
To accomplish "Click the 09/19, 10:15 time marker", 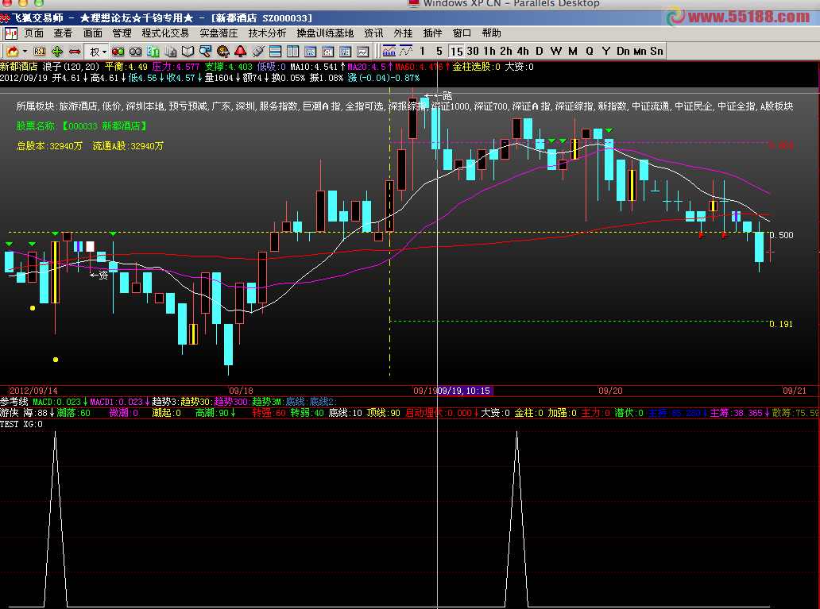I will 466,391.
